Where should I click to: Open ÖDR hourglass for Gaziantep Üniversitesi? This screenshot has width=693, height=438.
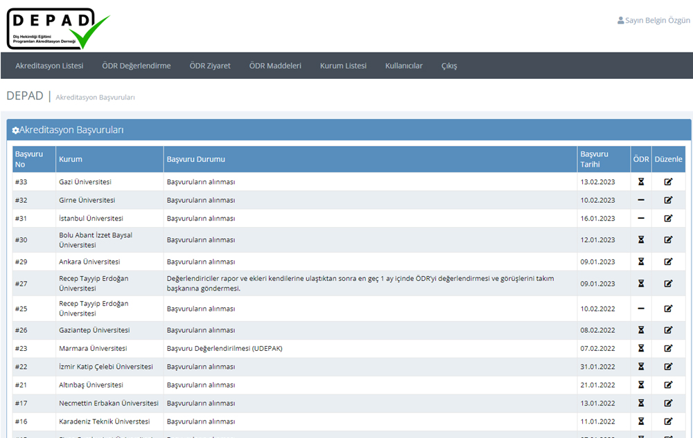(641, 330)
